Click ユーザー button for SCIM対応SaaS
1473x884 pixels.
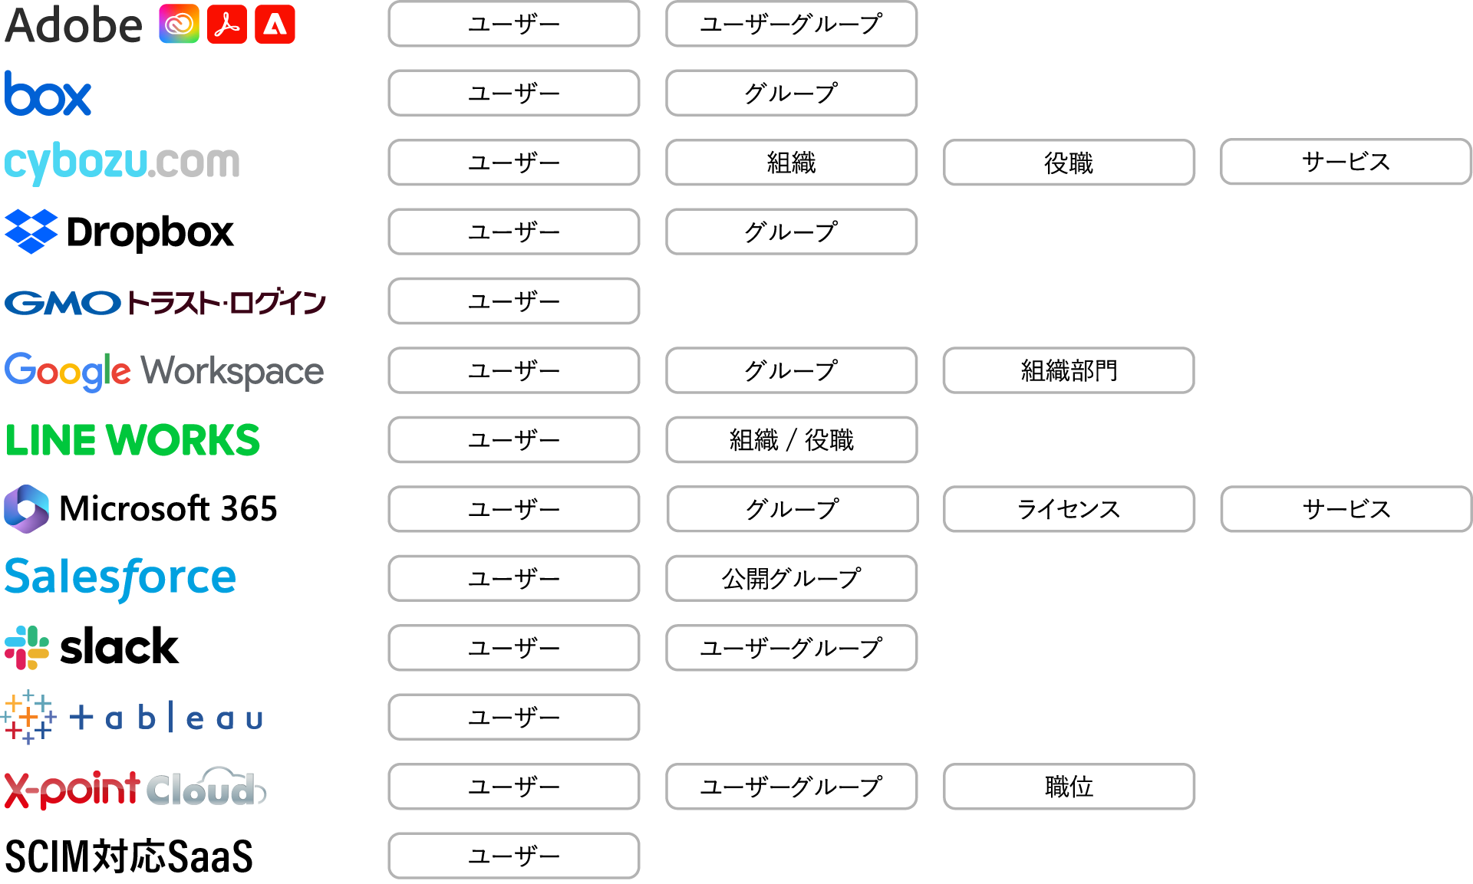click(x=513, y=856)
